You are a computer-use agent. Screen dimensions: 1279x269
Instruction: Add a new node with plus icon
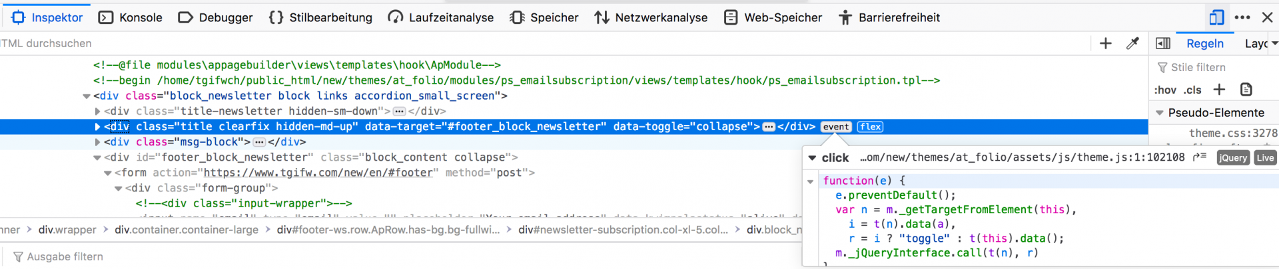point(1106,43)
